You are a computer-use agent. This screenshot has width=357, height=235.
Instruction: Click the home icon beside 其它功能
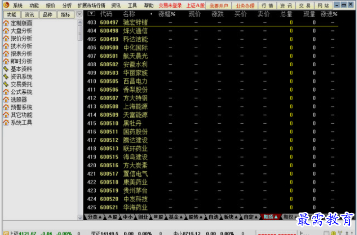pos(6,115)
